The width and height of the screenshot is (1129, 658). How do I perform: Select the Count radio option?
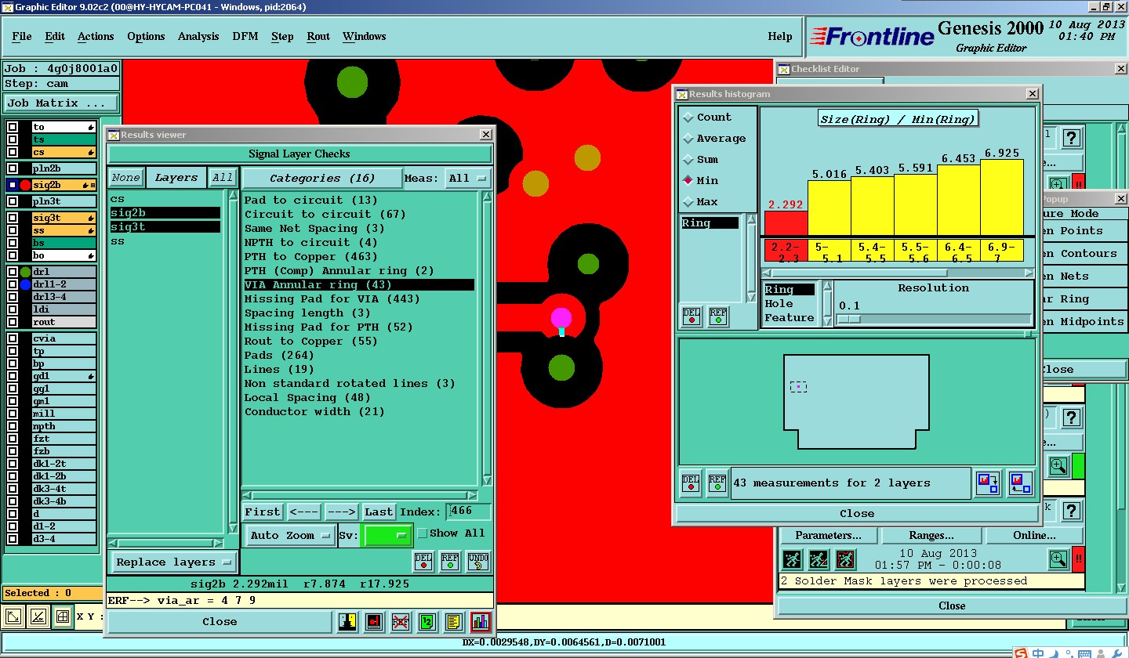coord(688,117)
